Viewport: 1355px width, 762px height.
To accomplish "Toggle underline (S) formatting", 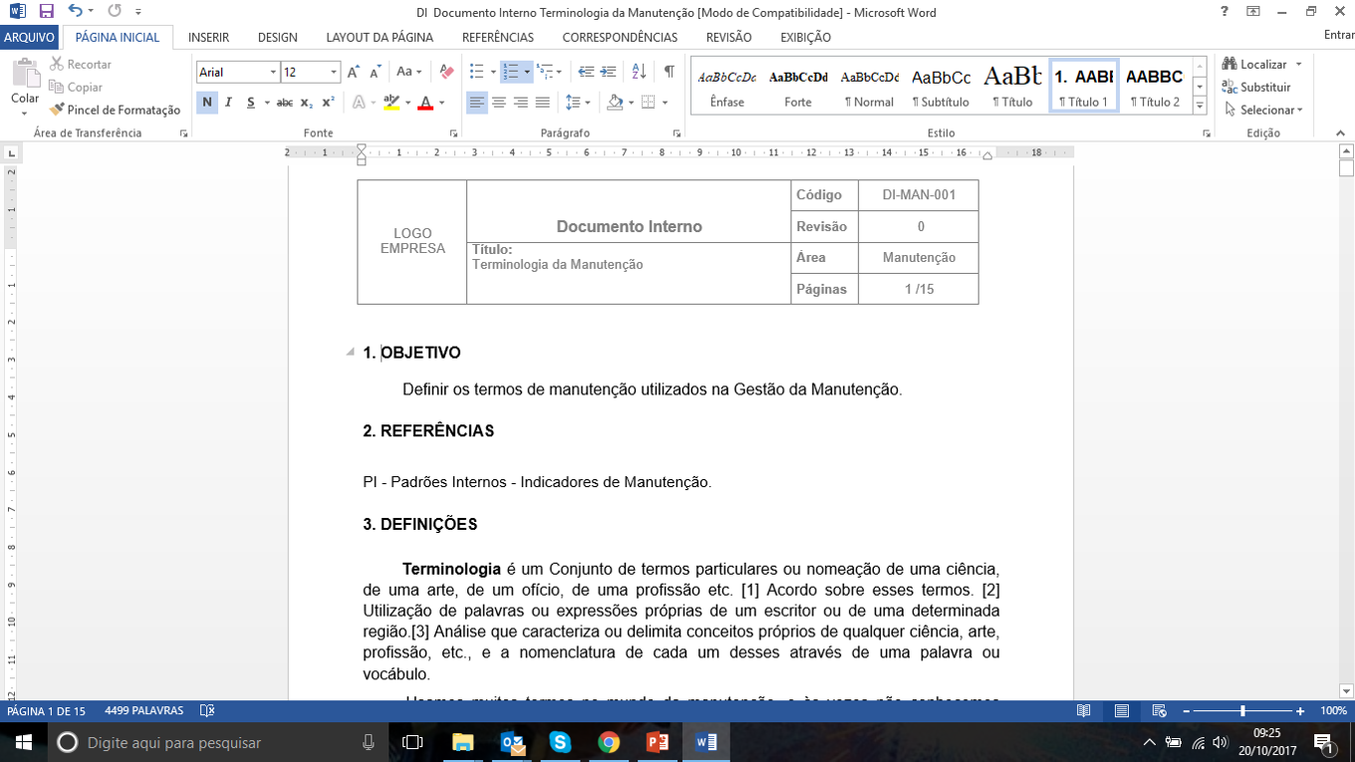I will [250, 103].
